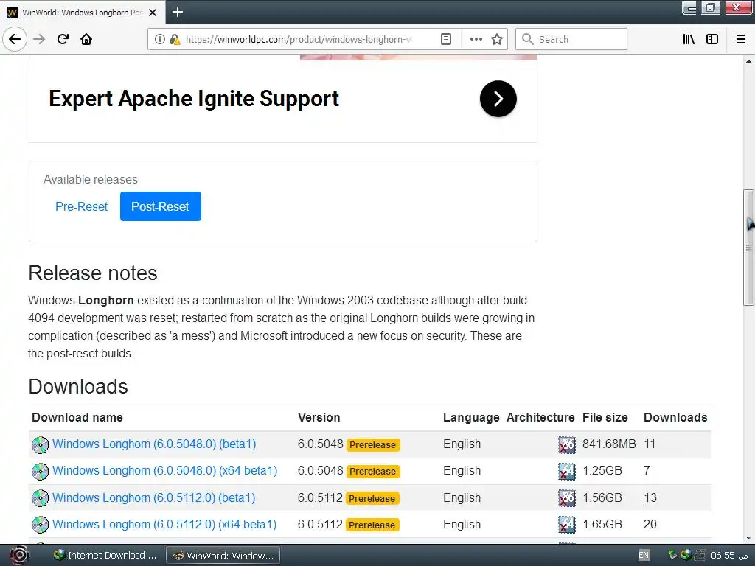Click the Available releases label
Image resolution: width=755 pixels, height=566 pixels.
91,180
